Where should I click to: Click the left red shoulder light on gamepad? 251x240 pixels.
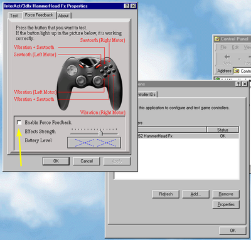pos(81,66)
